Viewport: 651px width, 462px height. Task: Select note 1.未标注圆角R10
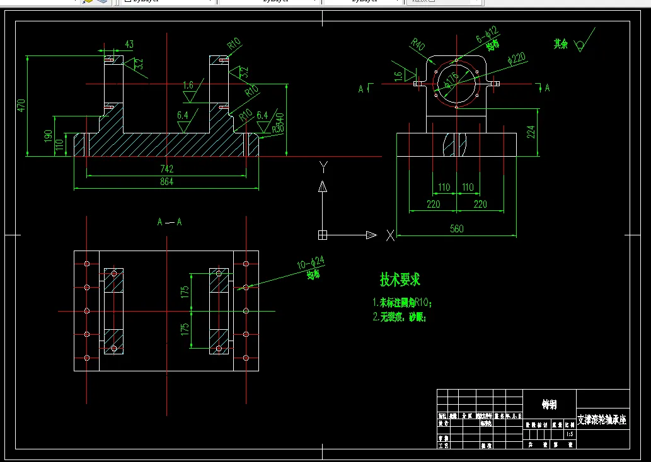click(x=402, y=303)
